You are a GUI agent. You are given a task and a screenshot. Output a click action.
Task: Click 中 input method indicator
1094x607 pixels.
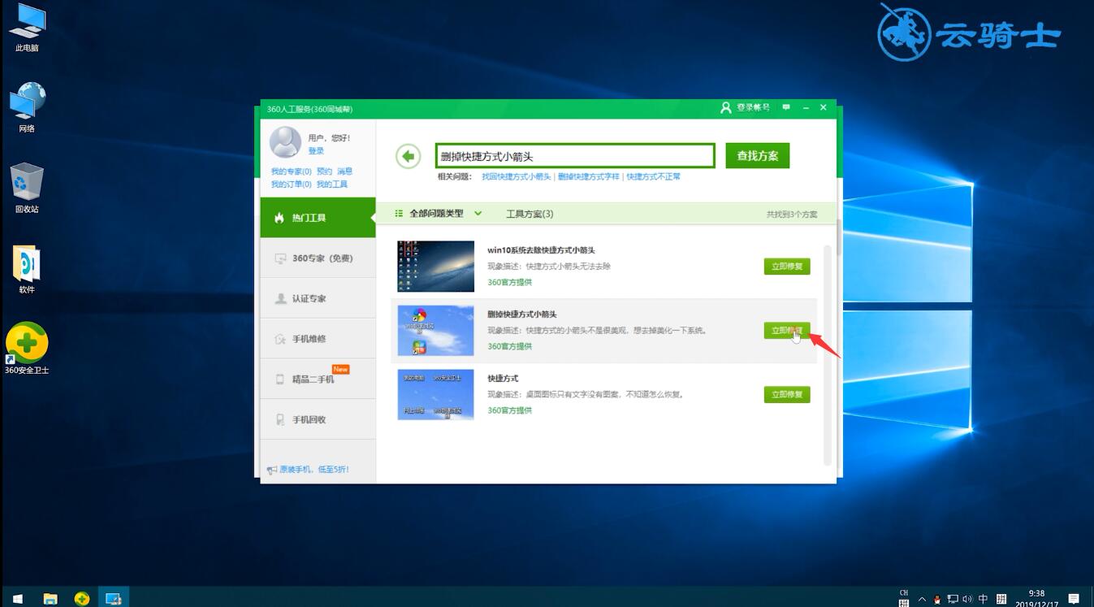pos(983,599)
